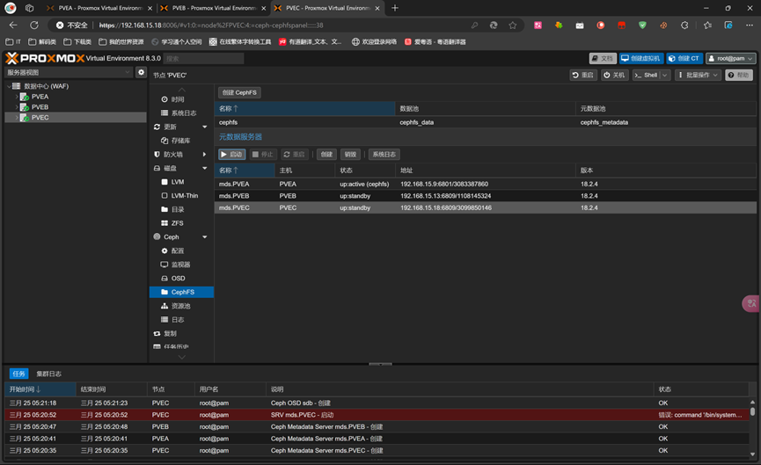761x465 pixels.
Task: Click 创建 CT button
Action: pos(684,58)
